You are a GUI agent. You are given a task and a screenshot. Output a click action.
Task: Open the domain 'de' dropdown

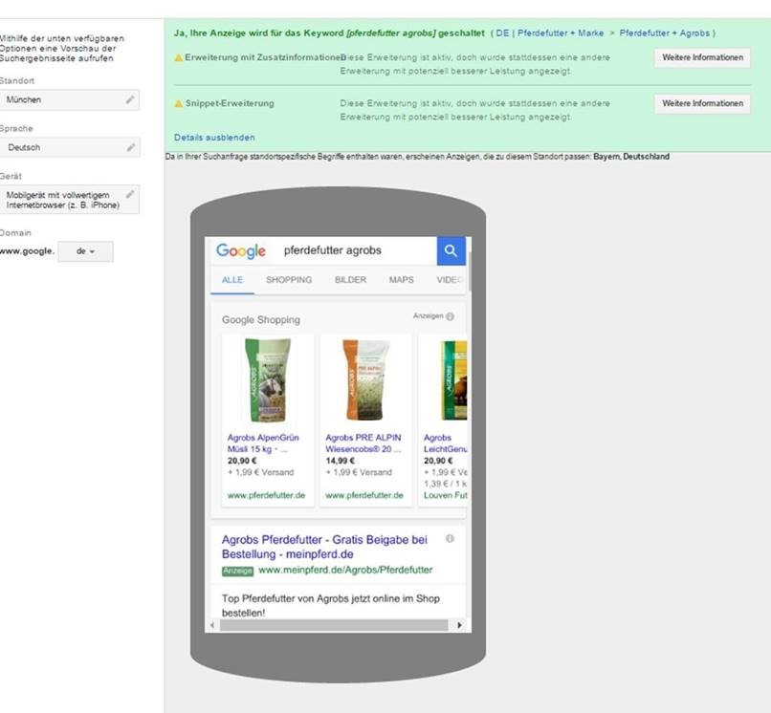pyautogui.click(x=85, y=251)
